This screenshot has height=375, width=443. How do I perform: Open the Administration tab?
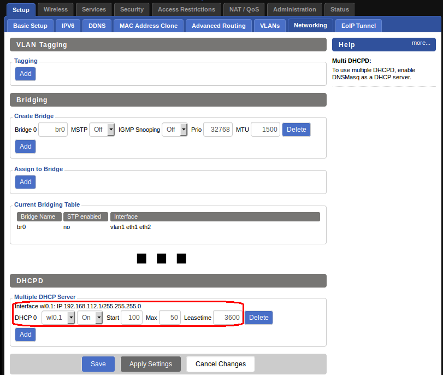coord(294,9)
